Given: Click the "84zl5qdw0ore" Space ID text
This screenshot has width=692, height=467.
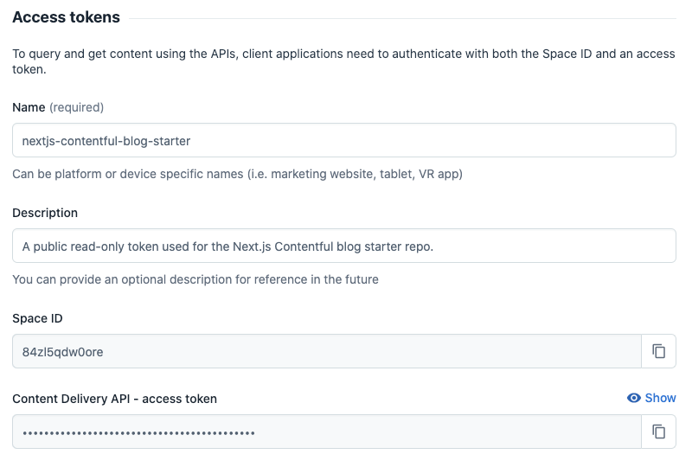Looking at the screenshot, I should coord(63,351).
